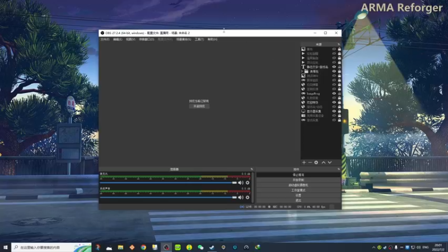
Task: Pop out the 控件 controls dock
Action: click(339, 169)
